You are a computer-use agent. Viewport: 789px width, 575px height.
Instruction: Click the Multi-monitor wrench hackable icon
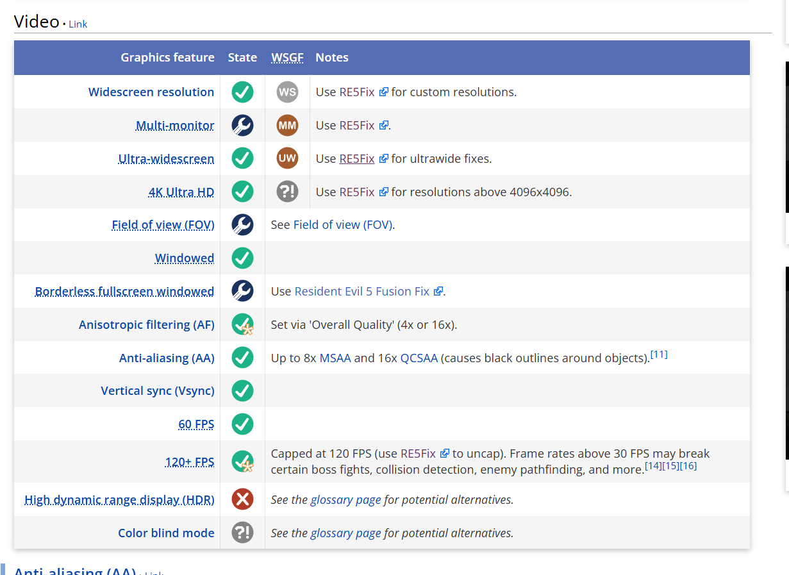pos(242,125)
